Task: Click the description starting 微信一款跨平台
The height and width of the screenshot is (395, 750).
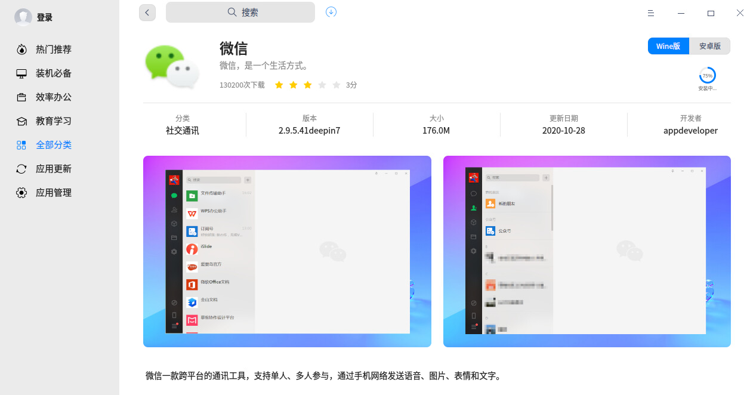Action: 324,376
